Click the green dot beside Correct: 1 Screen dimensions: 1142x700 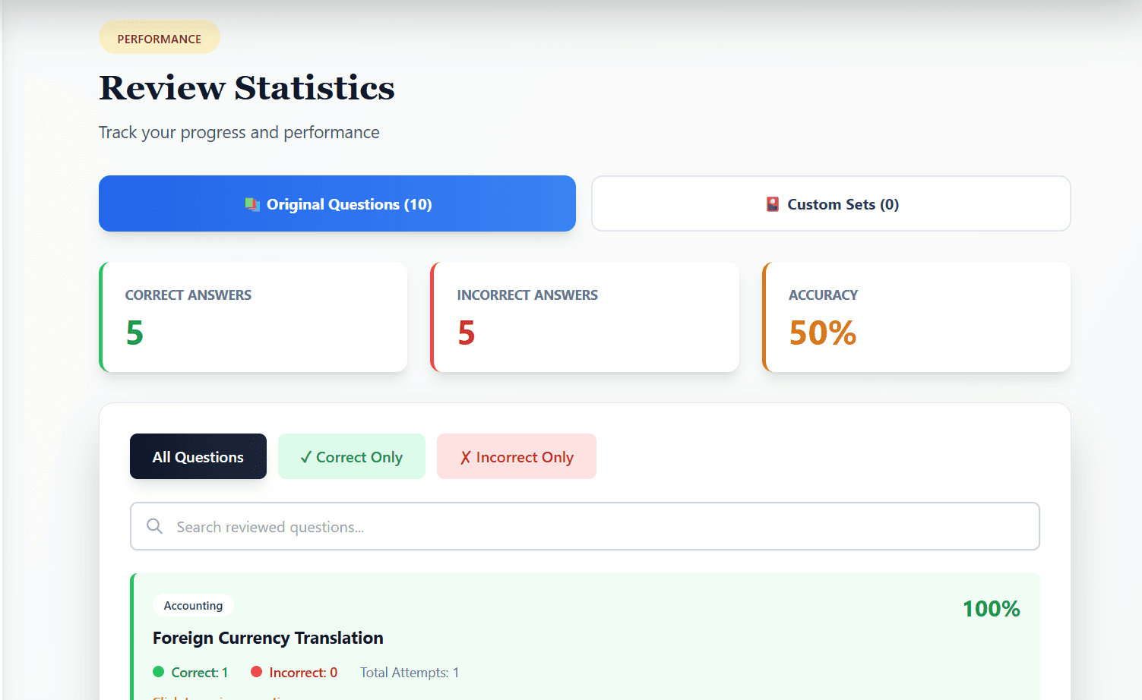[159, 672]
